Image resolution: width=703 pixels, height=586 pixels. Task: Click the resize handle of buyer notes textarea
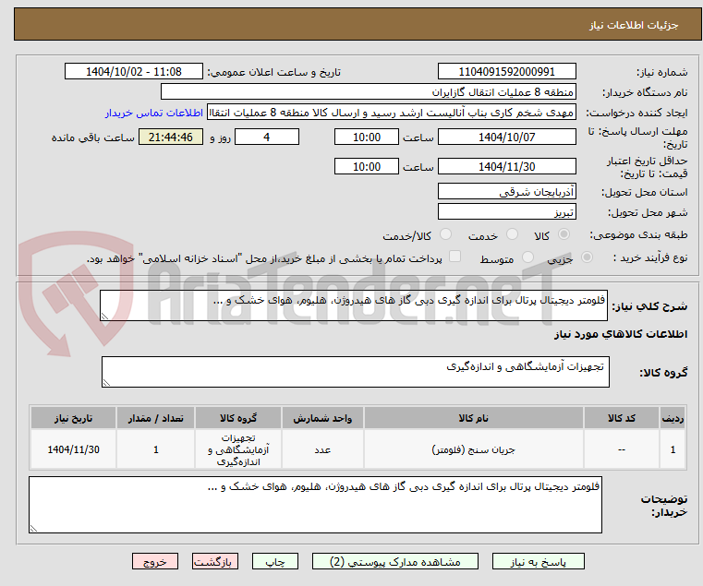point(33,529)
